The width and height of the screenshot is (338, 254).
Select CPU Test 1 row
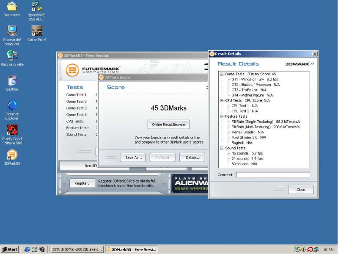tap(245, 106)
